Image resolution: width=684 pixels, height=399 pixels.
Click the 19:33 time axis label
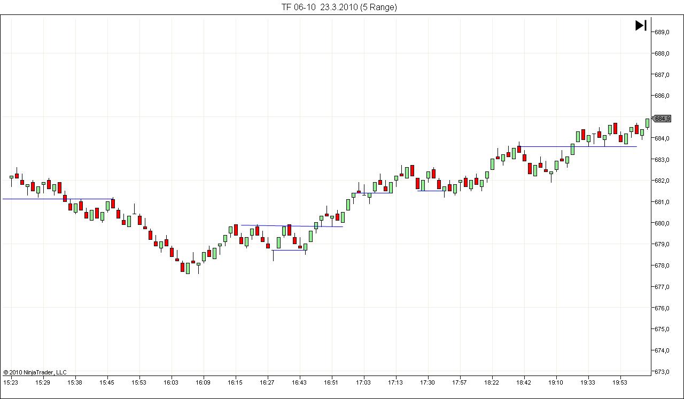588,382
